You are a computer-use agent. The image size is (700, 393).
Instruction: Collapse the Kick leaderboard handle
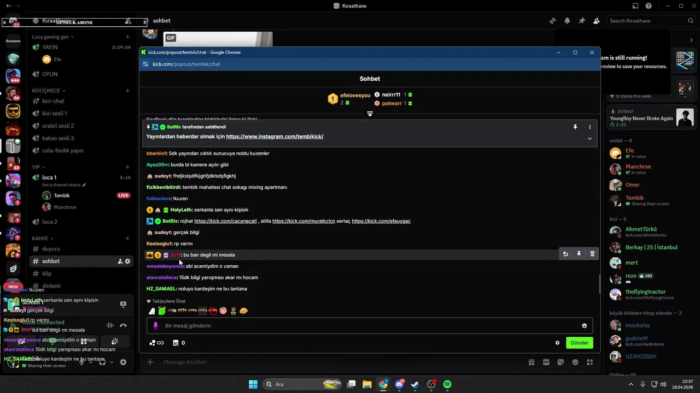pyautogui.click(x=370, y=114)
